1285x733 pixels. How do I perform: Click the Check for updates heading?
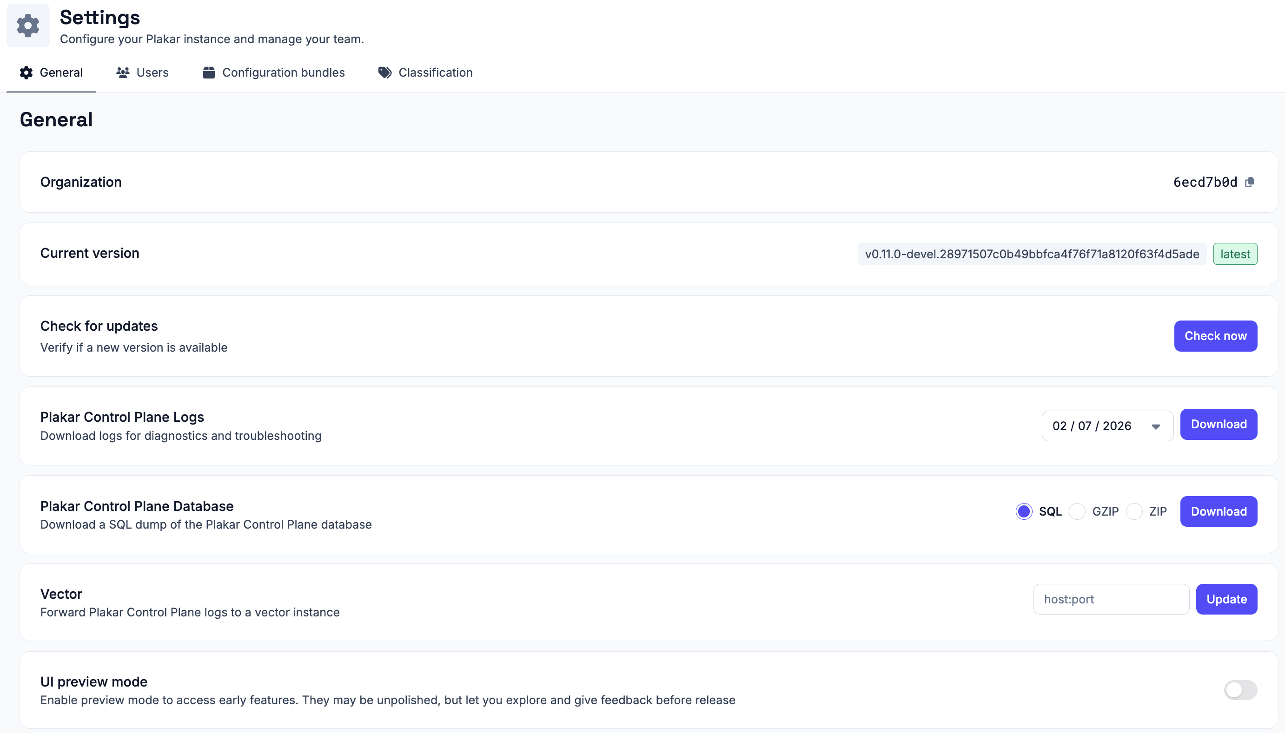point(99,326)
